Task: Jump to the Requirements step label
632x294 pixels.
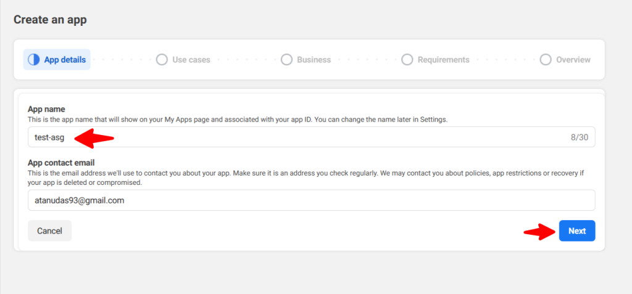Action: click(x=443, y=60)
